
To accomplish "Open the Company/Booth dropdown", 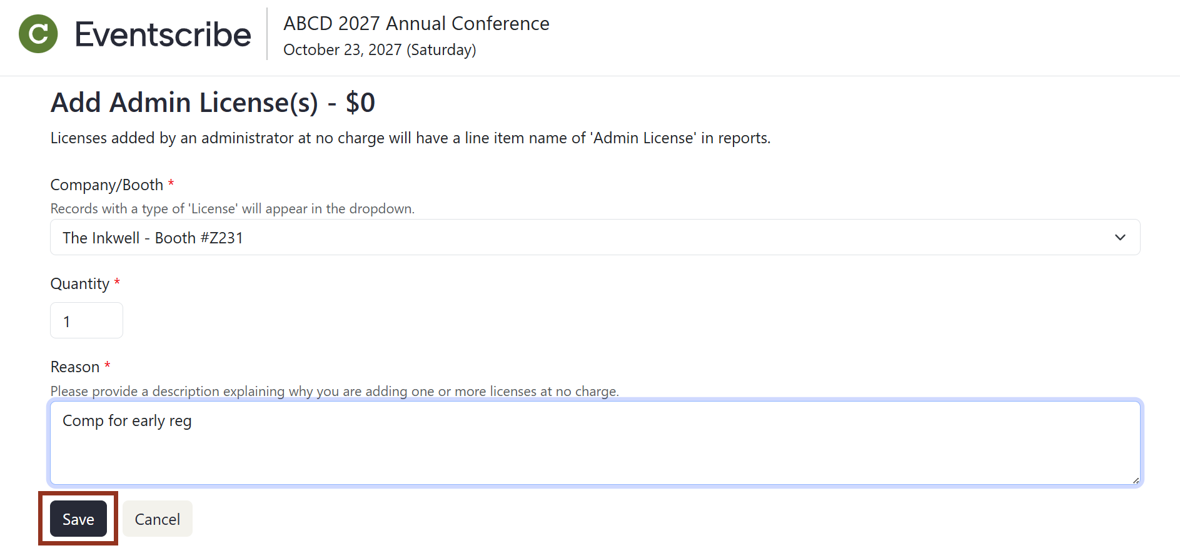I will [594, 237].
